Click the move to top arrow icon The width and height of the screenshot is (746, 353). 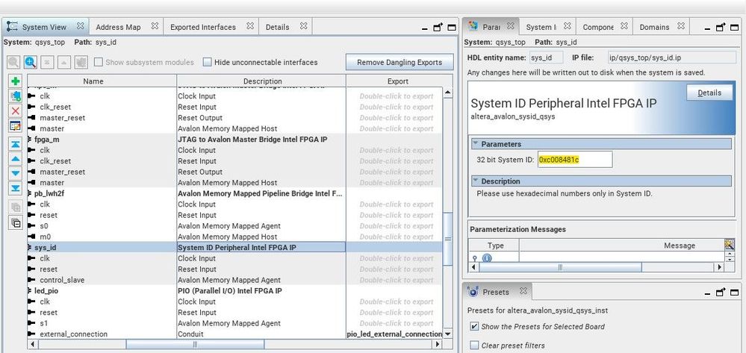tap(16, 144)
